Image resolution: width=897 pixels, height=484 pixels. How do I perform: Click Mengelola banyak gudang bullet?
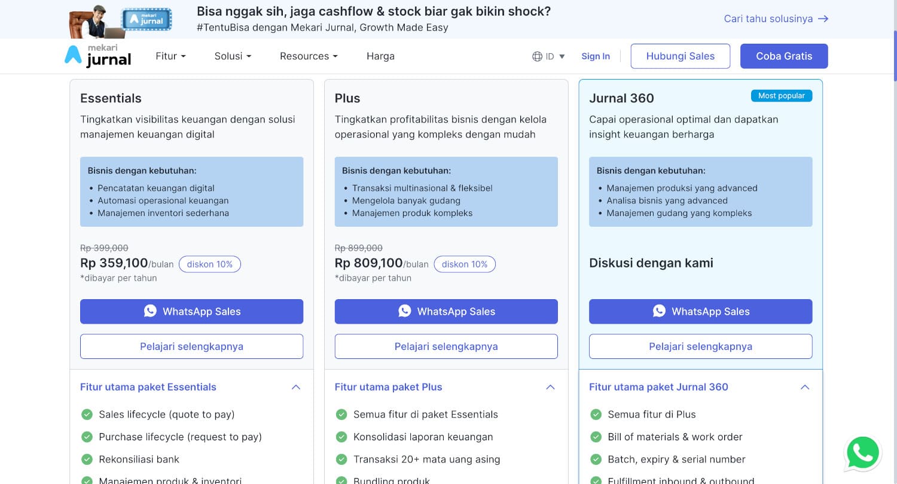point(406,200)
